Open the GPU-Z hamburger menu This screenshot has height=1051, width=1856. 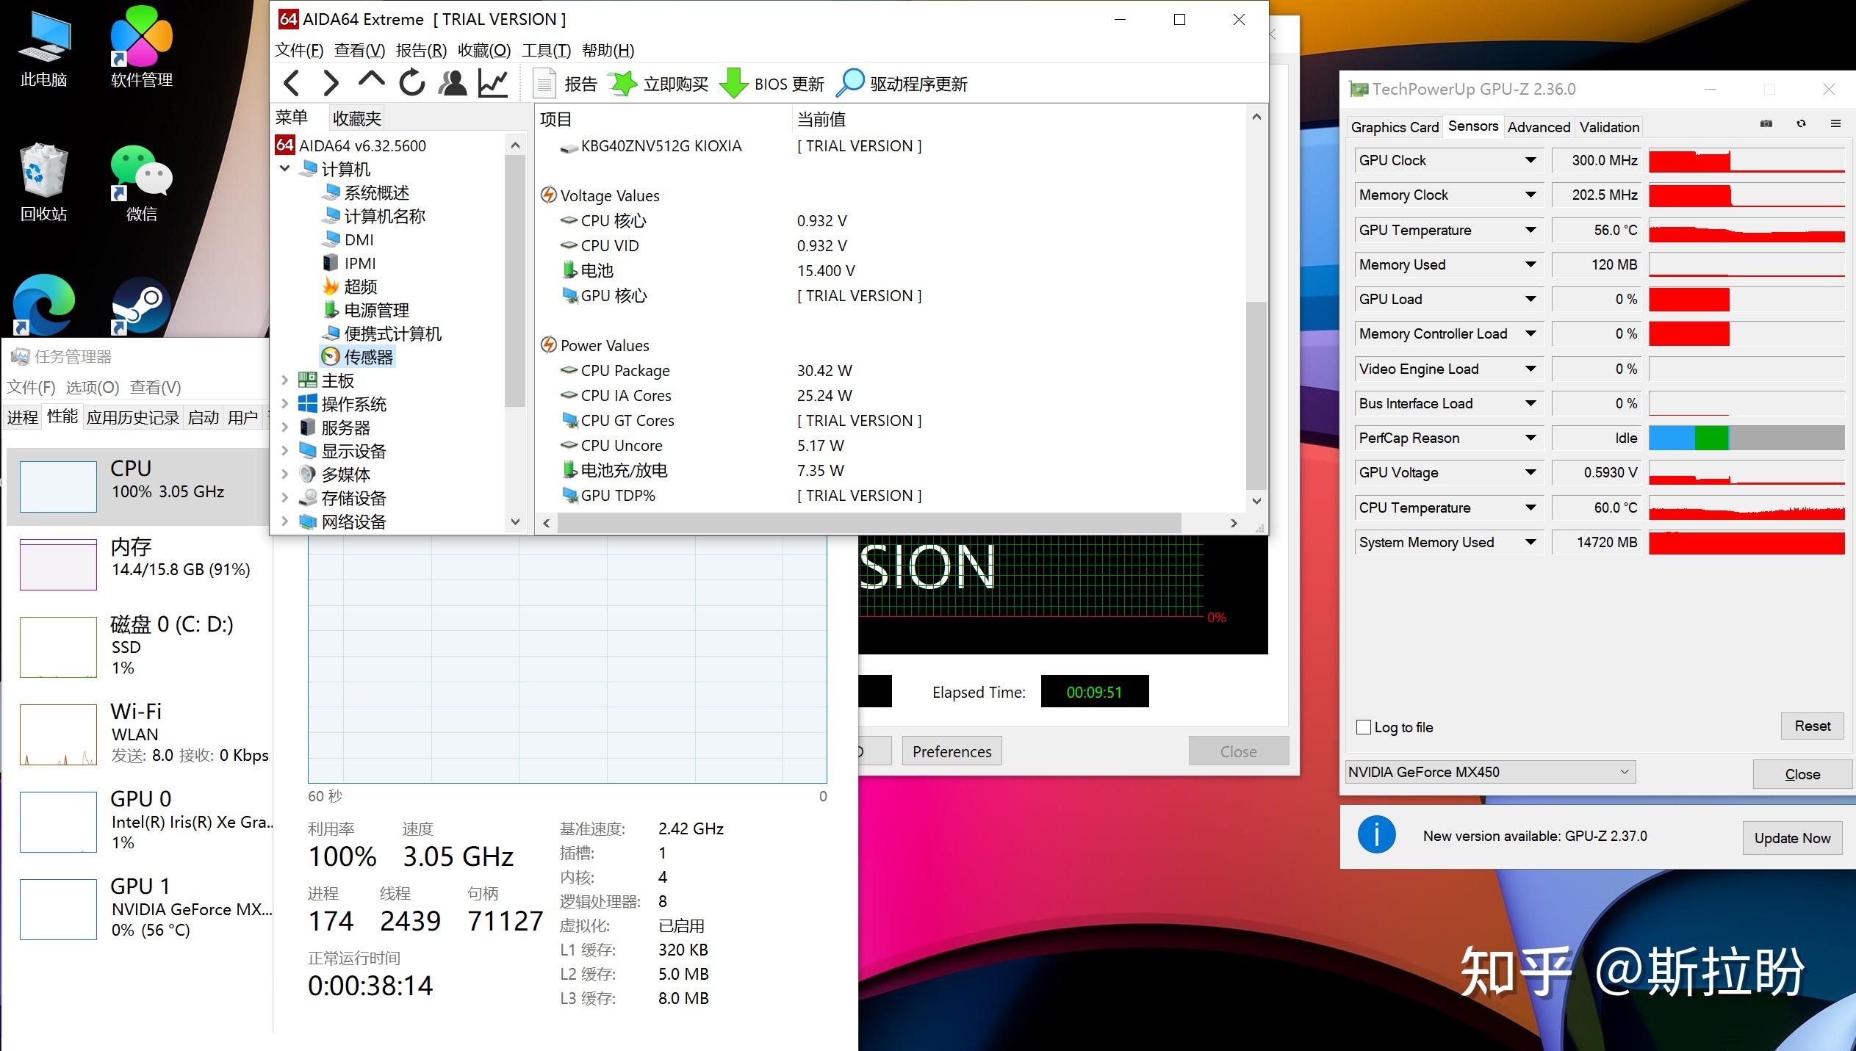pyautogui.click(x=1835, y=124)
